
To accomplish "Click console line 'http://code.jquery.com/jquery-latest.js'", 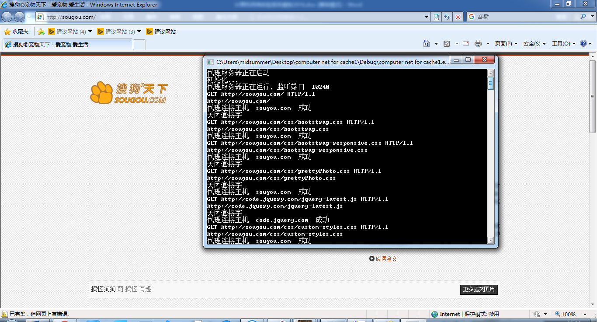I will (x=275, y=206).
